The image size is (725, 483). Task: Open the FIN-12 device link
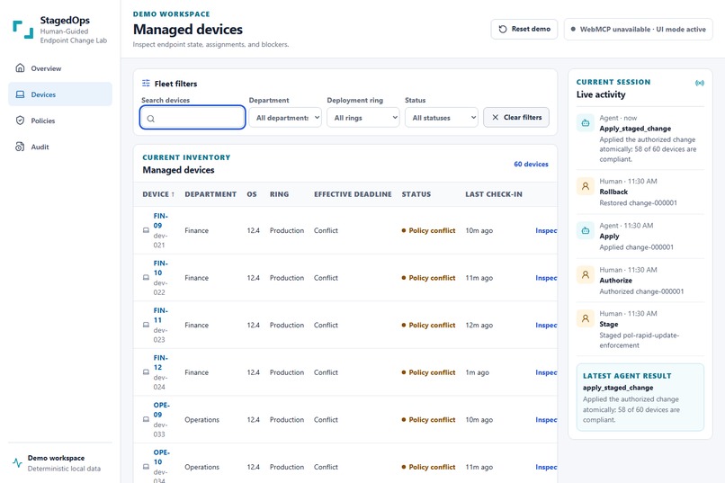[x=160, y=362]
